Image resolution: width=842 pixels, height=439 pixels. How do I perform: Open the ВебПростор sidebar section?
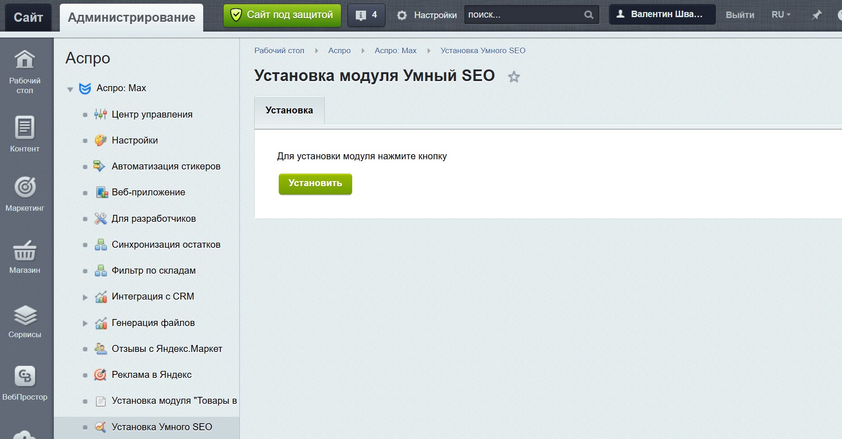pos(25,383)
